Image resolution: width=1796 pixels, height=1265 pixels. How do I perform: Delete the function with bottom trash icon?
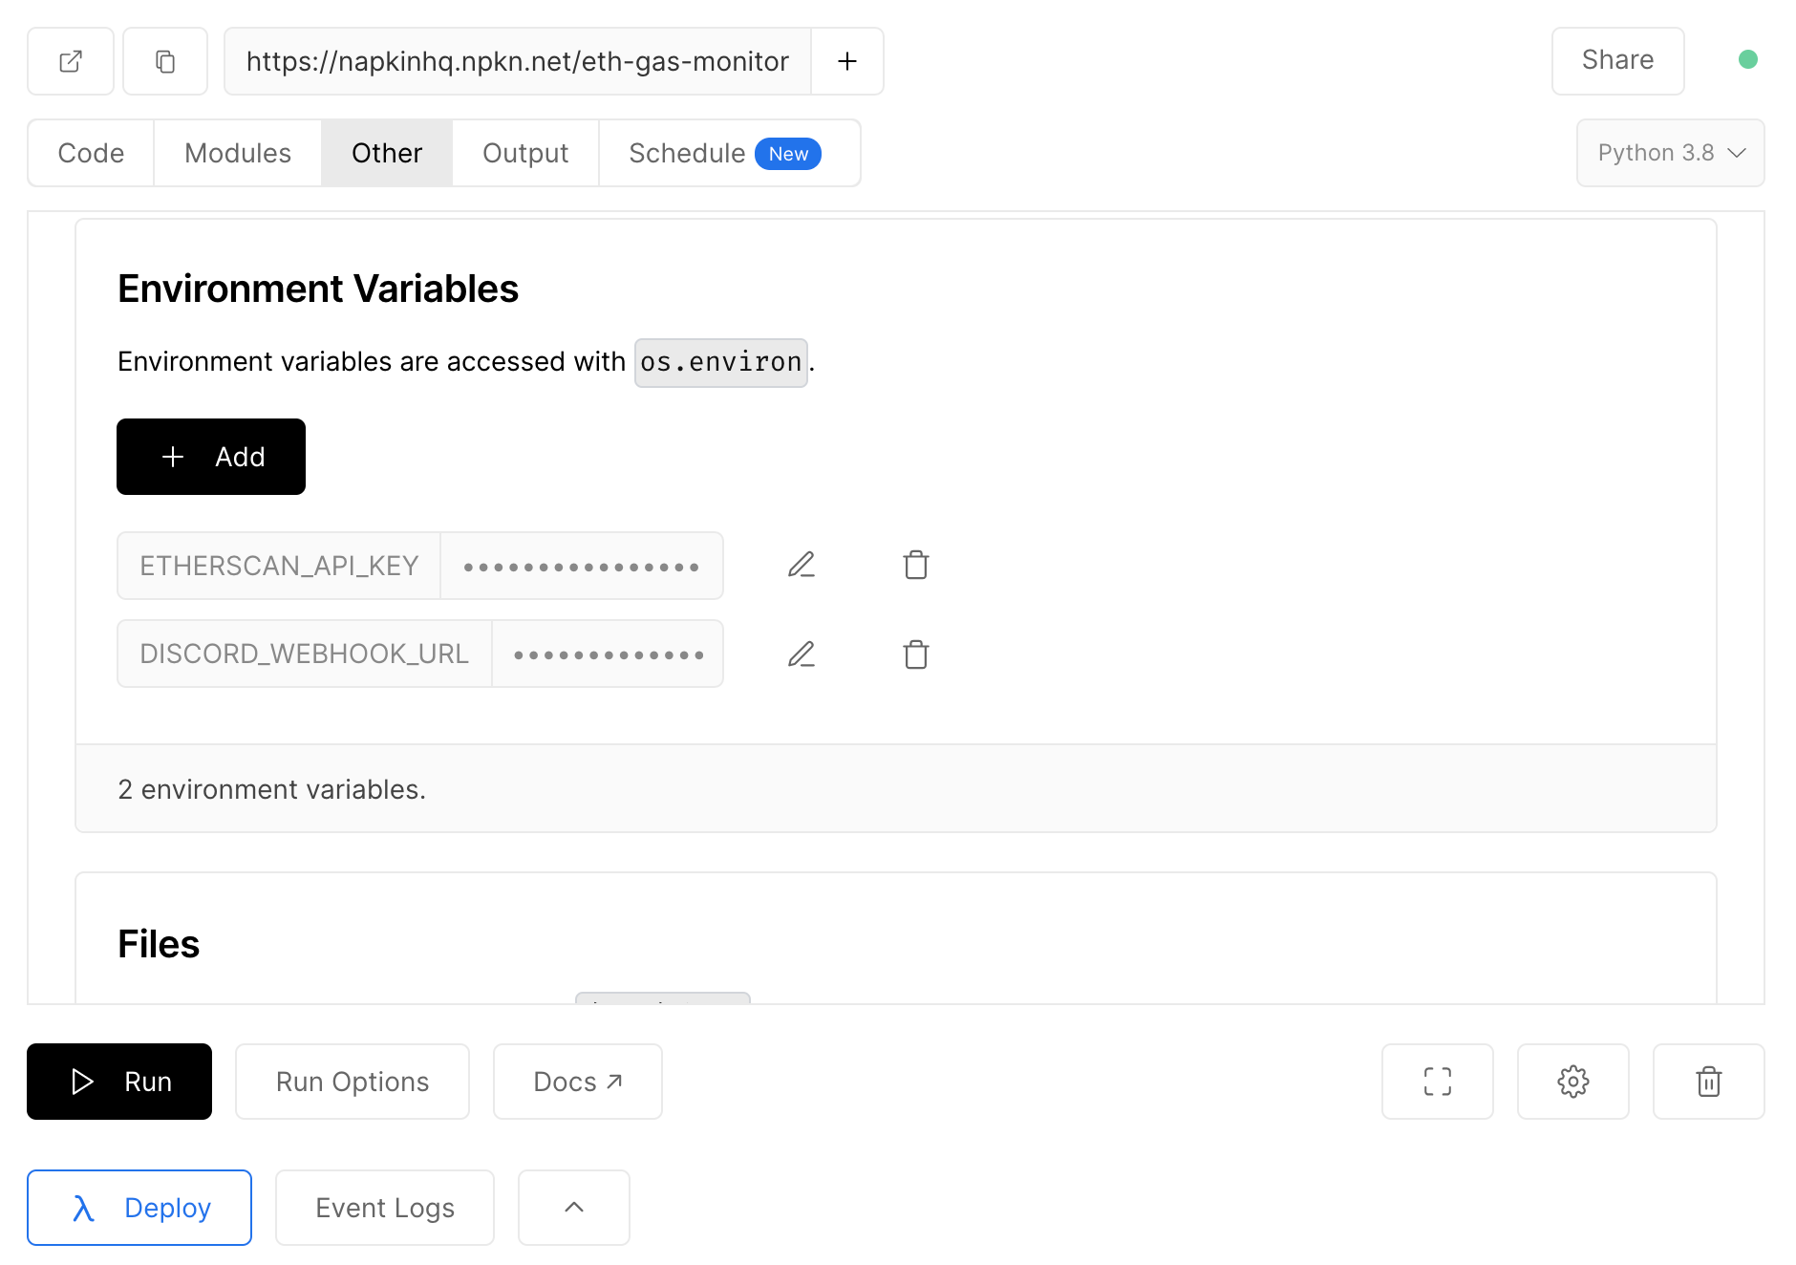(1708, 1082)
